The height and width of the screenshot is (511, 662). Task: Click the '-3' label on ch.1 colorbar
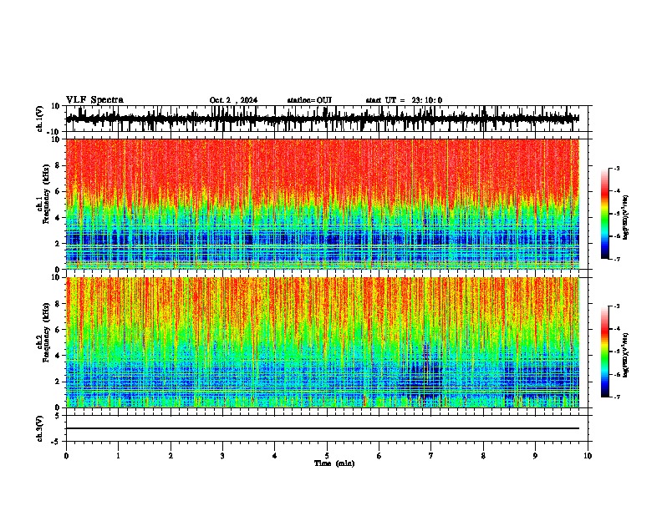tap(616, 169)
